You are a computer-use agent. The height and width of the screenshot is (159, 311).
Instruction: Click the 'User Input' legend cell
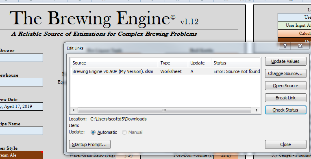(x=295, y=25)
